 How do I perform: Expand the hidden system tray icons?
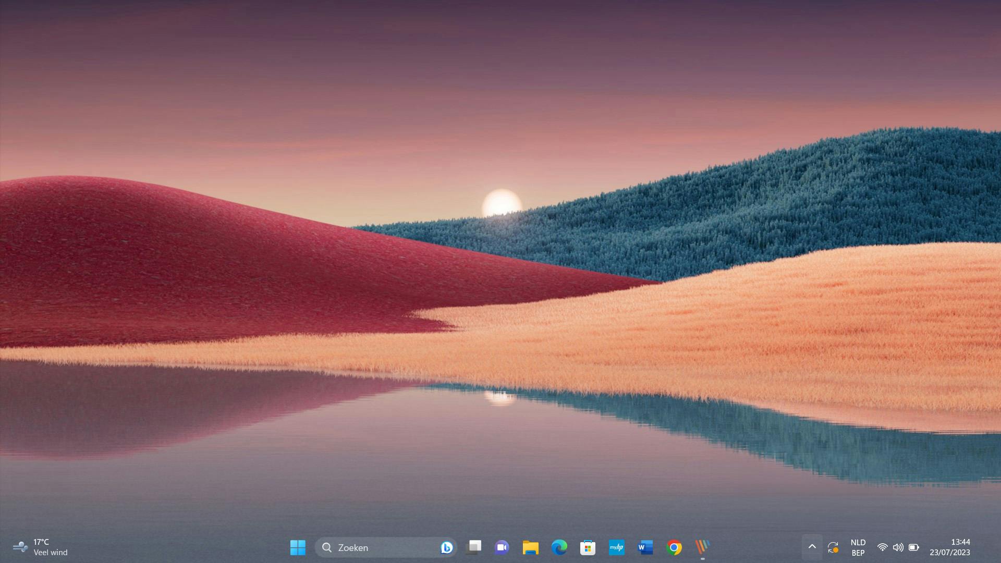tap(812, 547)
